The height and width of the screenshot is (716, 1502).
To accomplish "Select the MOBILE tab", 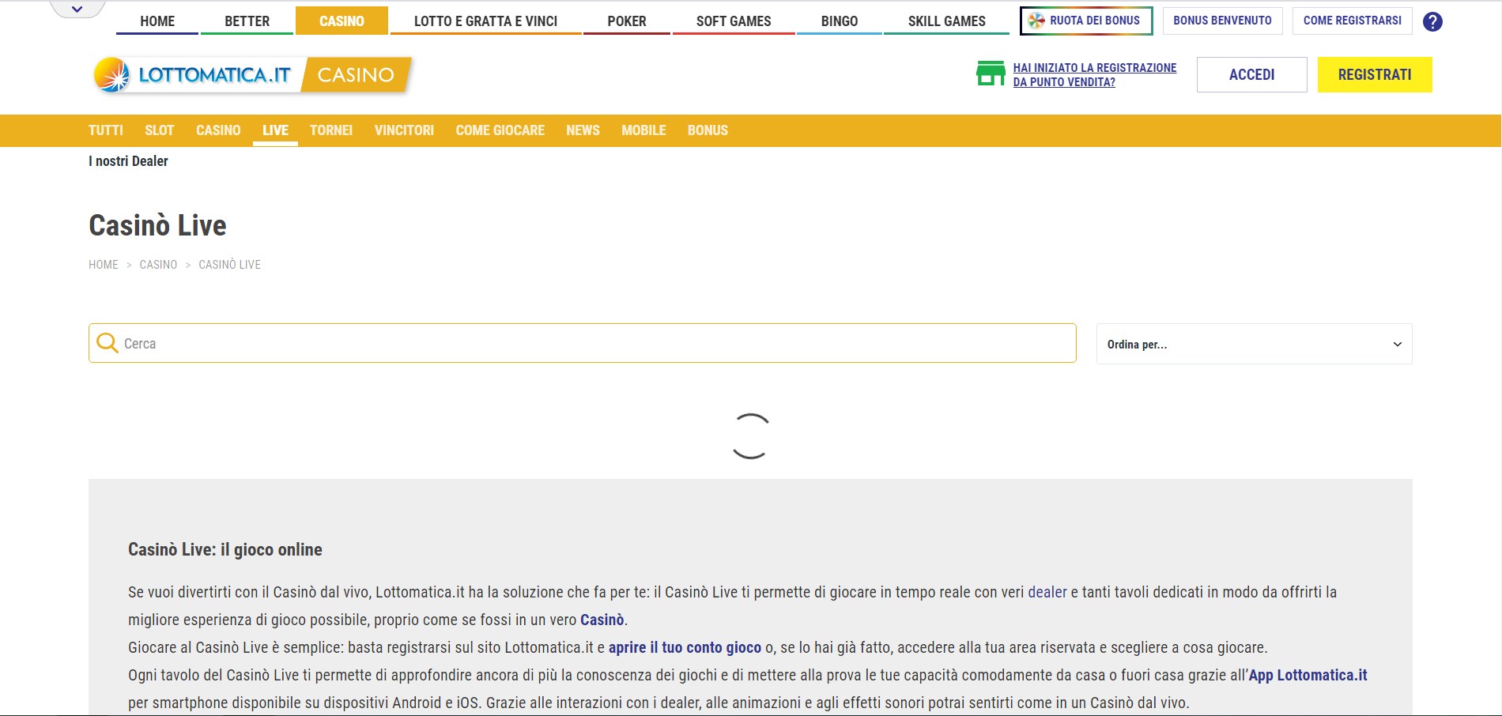I will click(643, 130).
